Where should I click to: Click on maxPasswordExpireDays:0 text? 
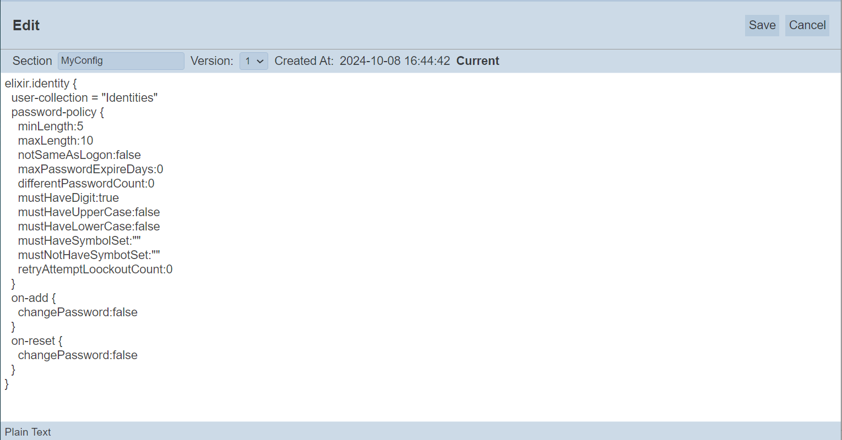pos(90,169)
